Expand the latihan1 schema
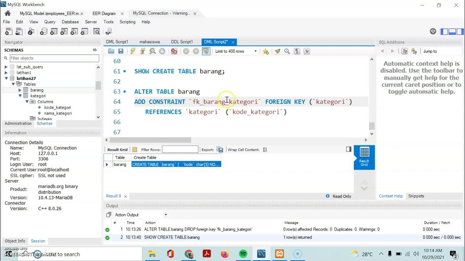The width and height of the screenshot is (465, 261). [6, 72]
